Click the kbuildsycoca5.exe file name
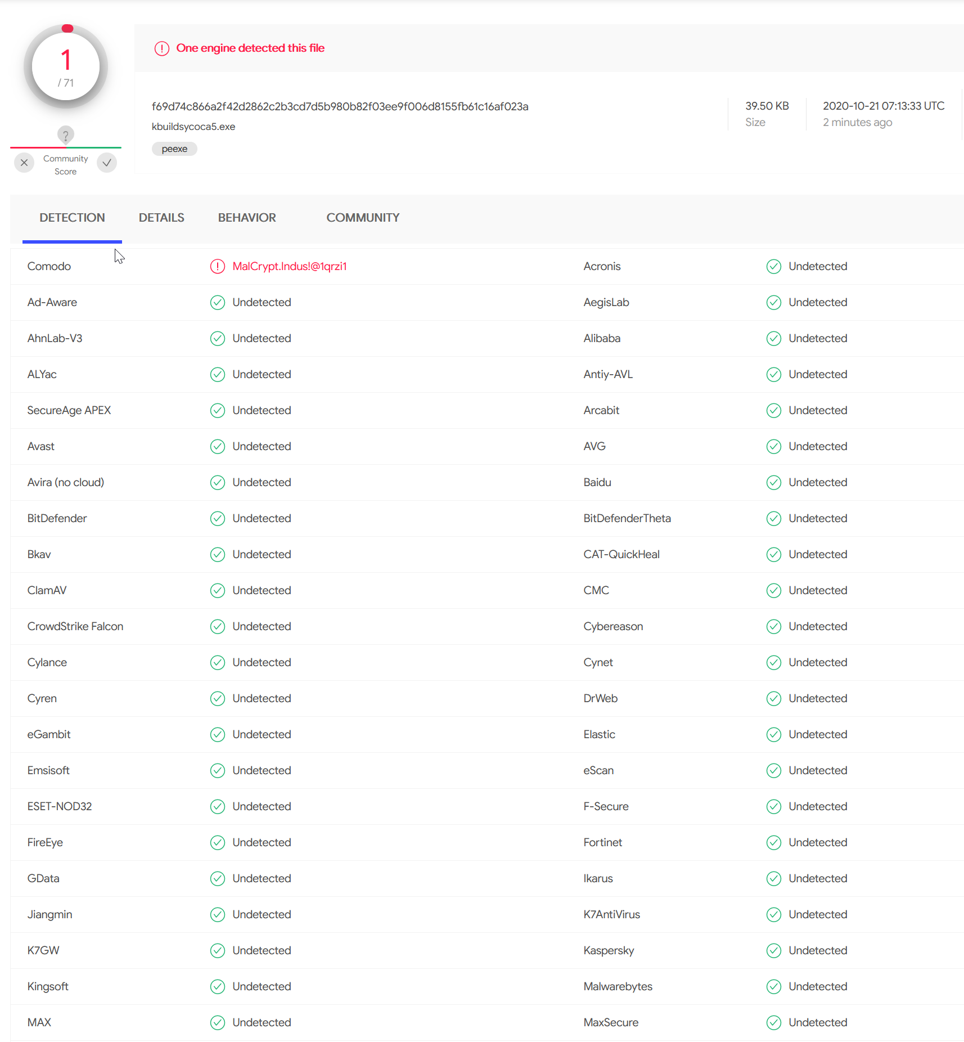 coord(193,127)
